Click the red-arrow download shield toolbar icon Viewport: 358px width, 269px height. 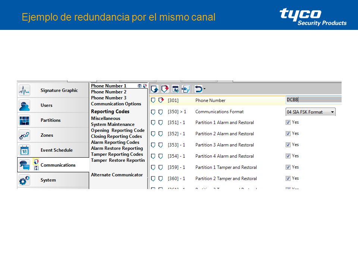[165, 89]
